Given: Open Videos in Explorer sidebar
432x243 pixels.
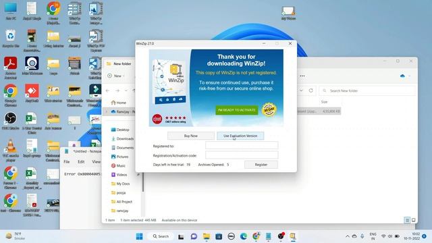Looking at the screenshot, I should coord(119,175).
